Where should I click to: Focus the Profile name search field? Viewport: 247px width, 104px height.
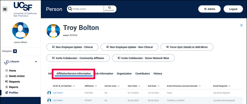pyautogui.click(x=88, y=9)
